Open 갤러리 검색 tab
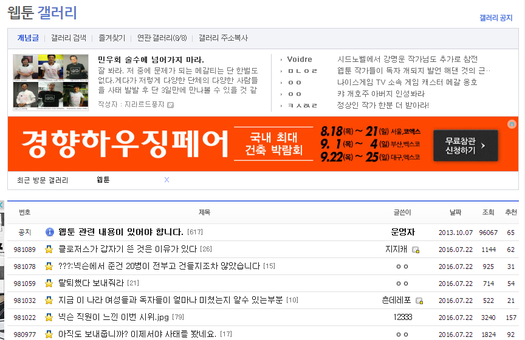Viewport: 525px width, 340px height. [x=68, y=38]
